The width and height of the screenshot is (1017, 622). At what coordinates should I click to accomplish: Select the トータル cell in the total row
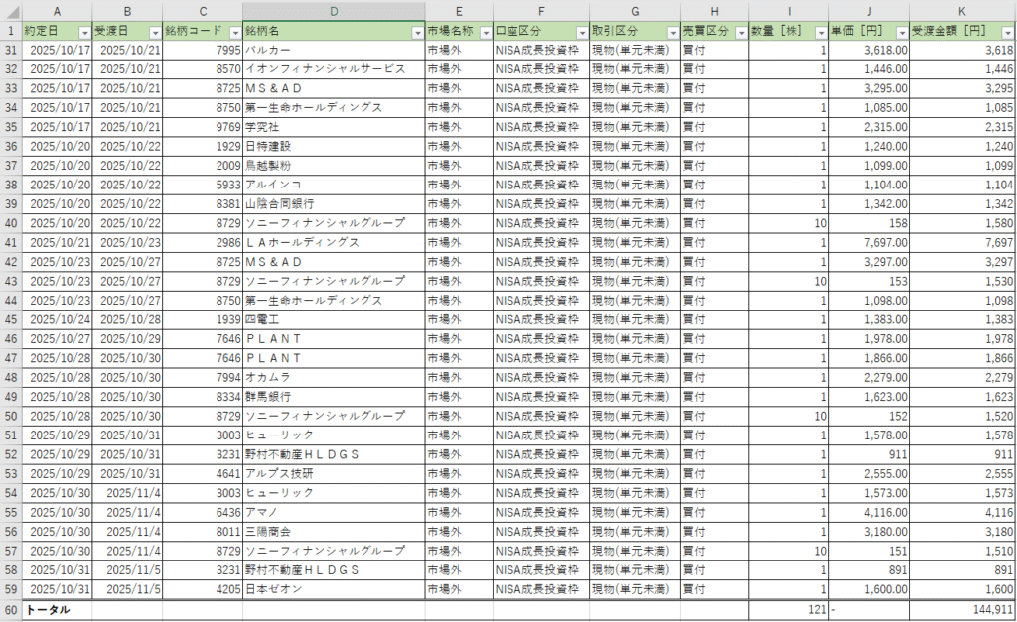57,609
